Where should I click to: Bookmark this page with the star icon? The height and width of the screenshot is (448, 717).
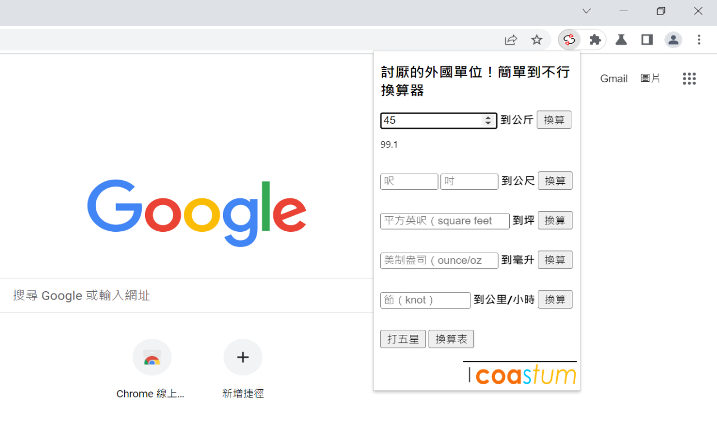(537, 40)
